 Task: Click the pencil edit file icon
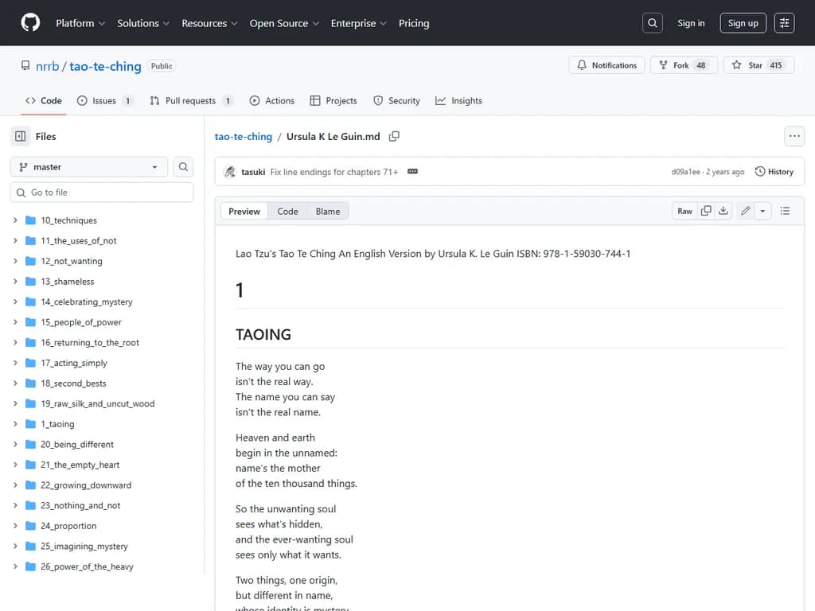[x=745, y=211]
